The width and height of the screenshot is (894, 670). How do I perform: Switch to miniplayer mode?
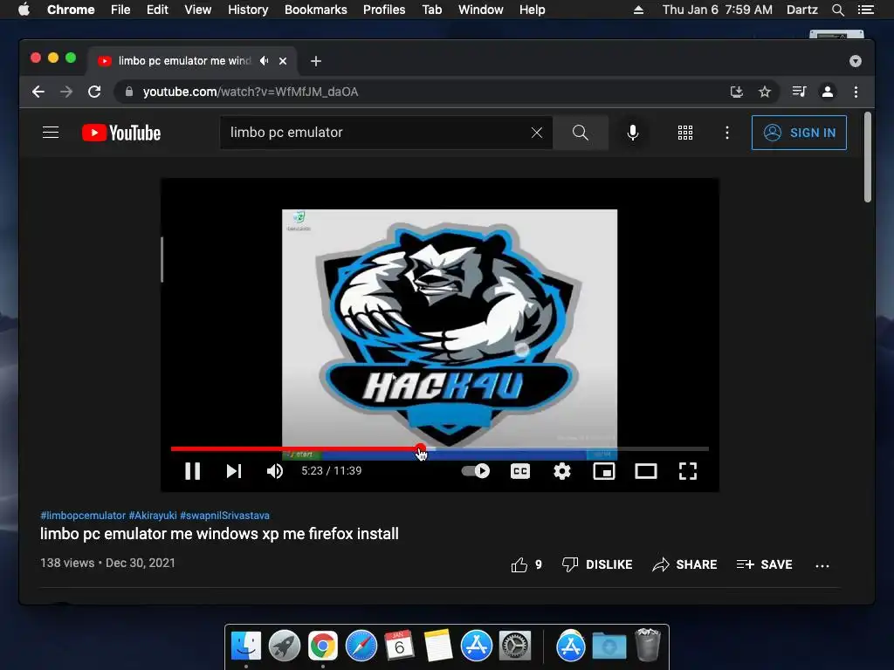pyautogui.click(x=604, y=471)
